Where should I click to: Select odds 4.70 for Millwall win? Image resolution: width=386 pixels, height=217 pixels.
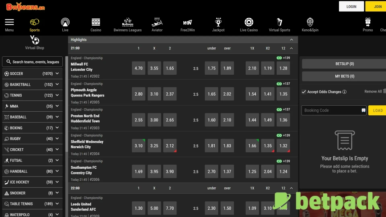coord(139,68)
